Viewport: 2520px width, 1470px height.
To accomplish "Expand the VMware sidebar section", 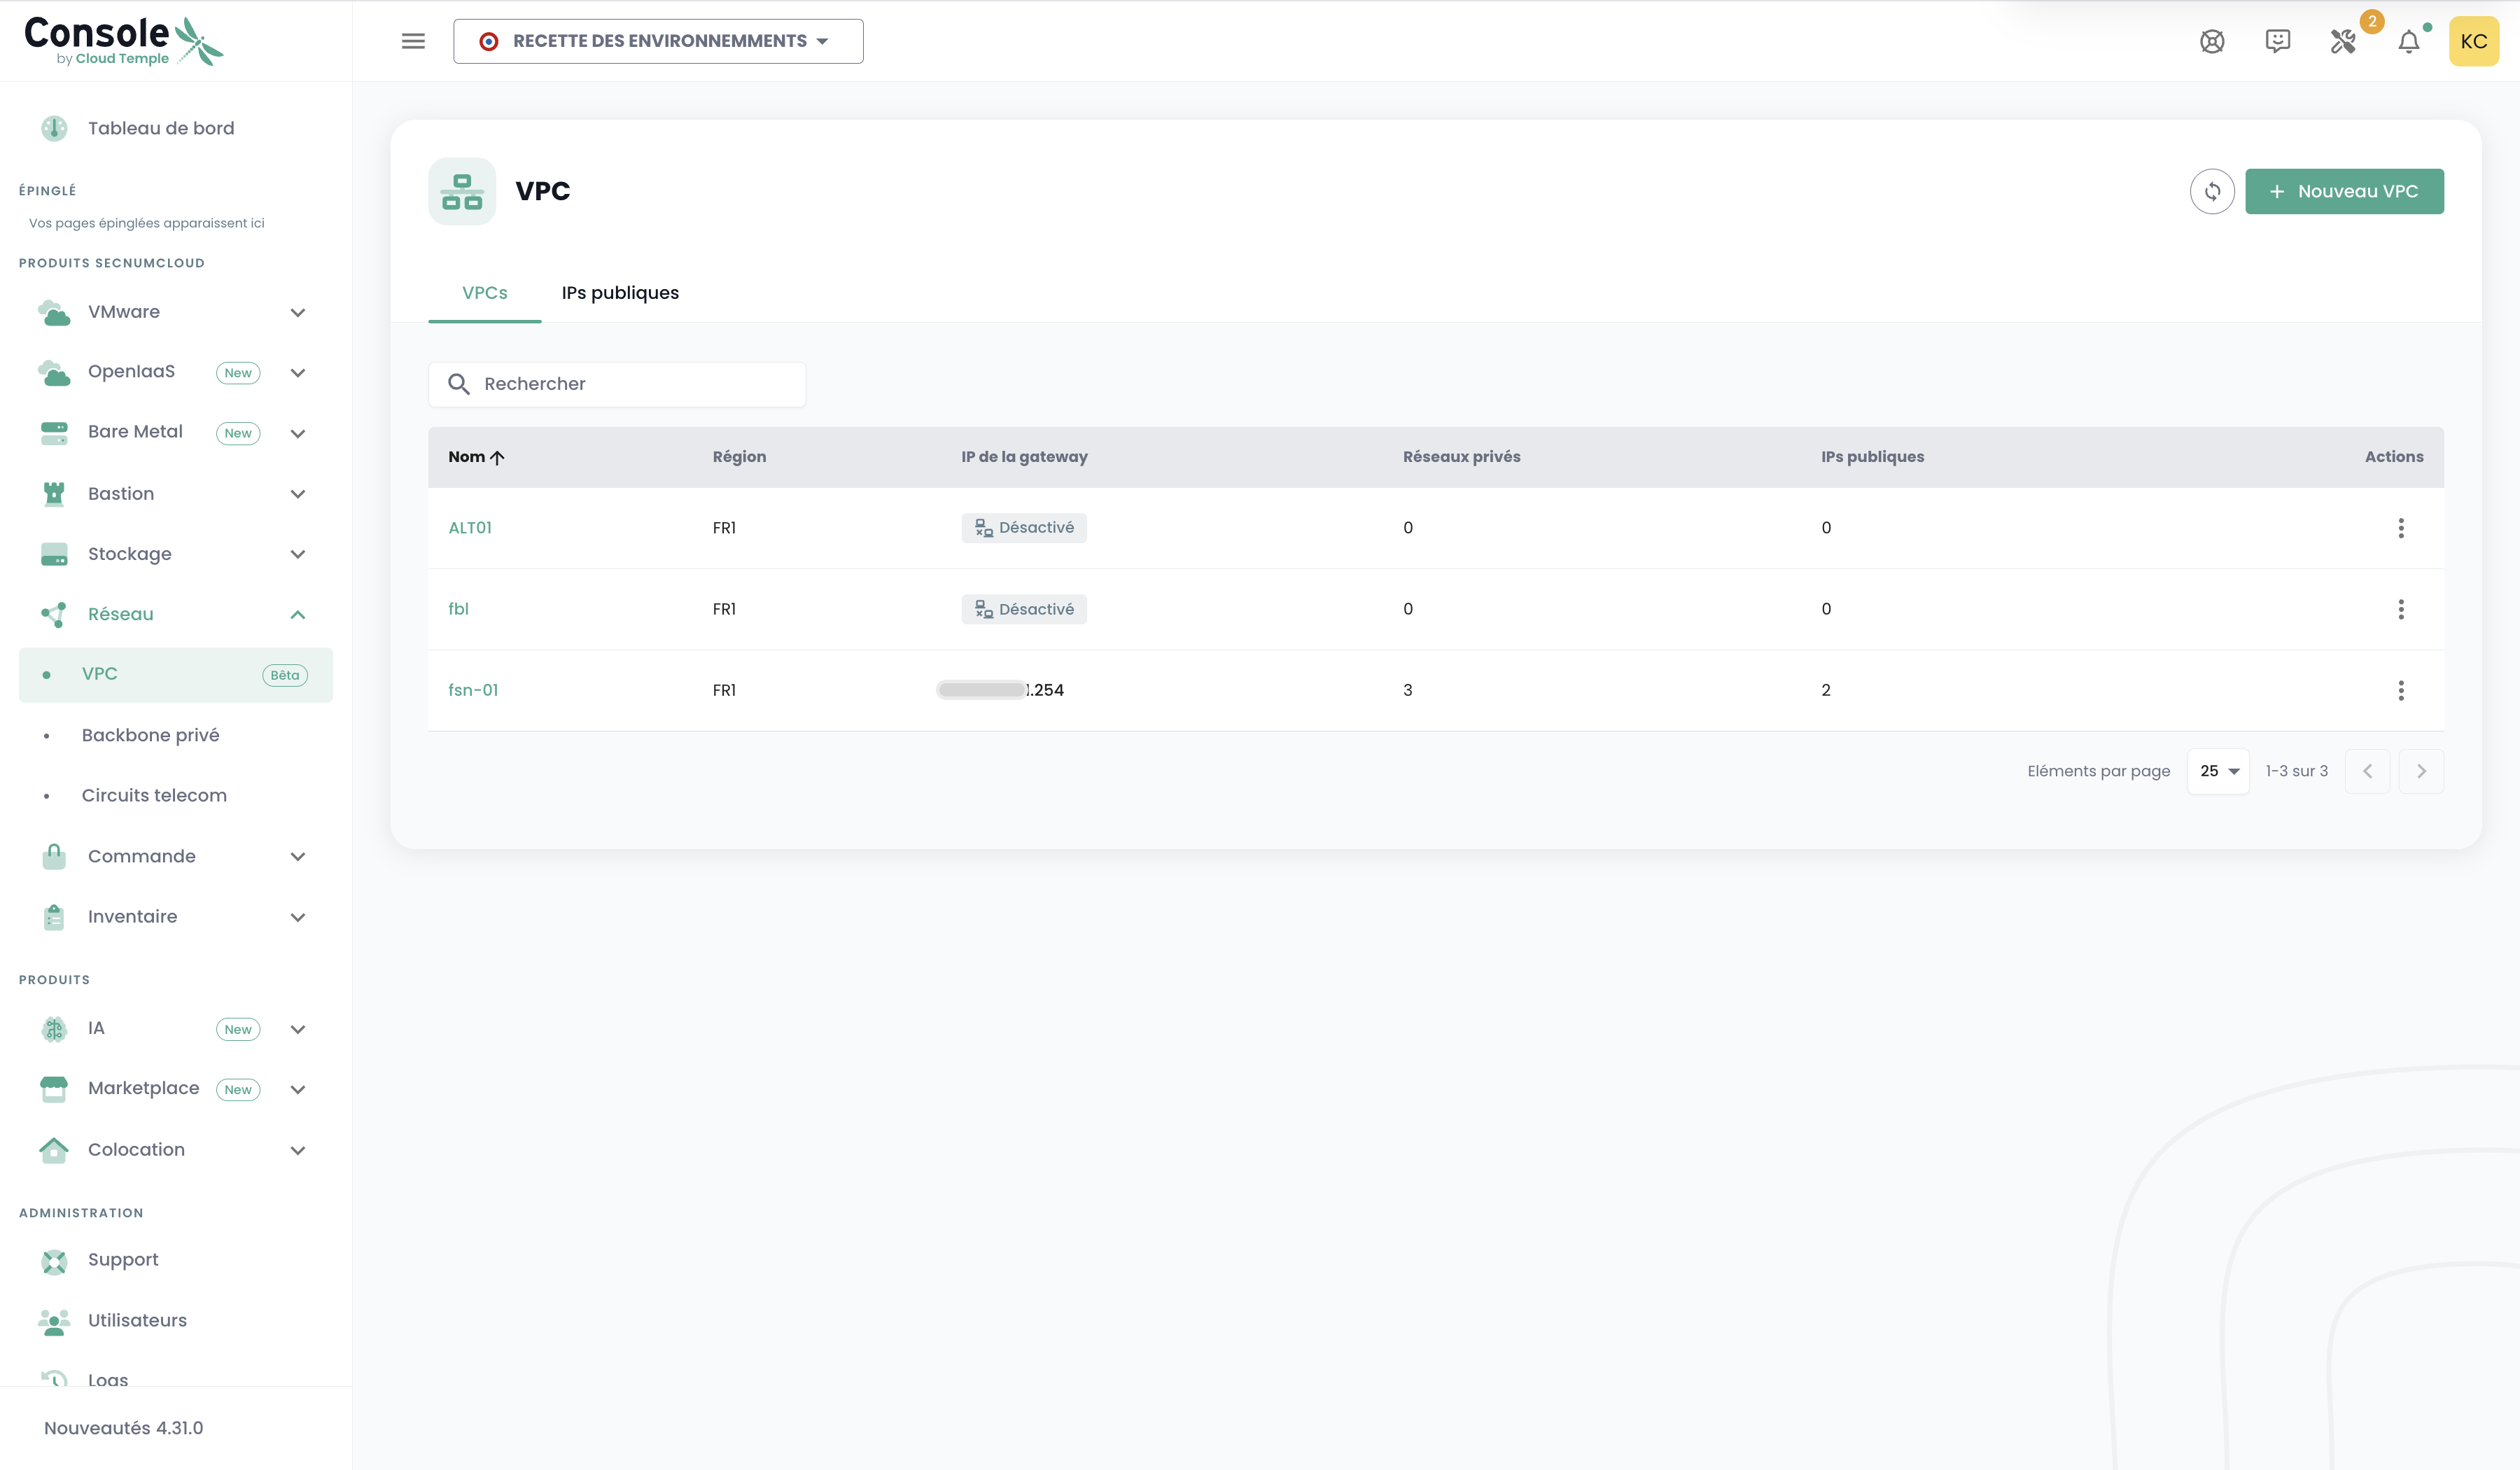I will click(x=297, y=312).
